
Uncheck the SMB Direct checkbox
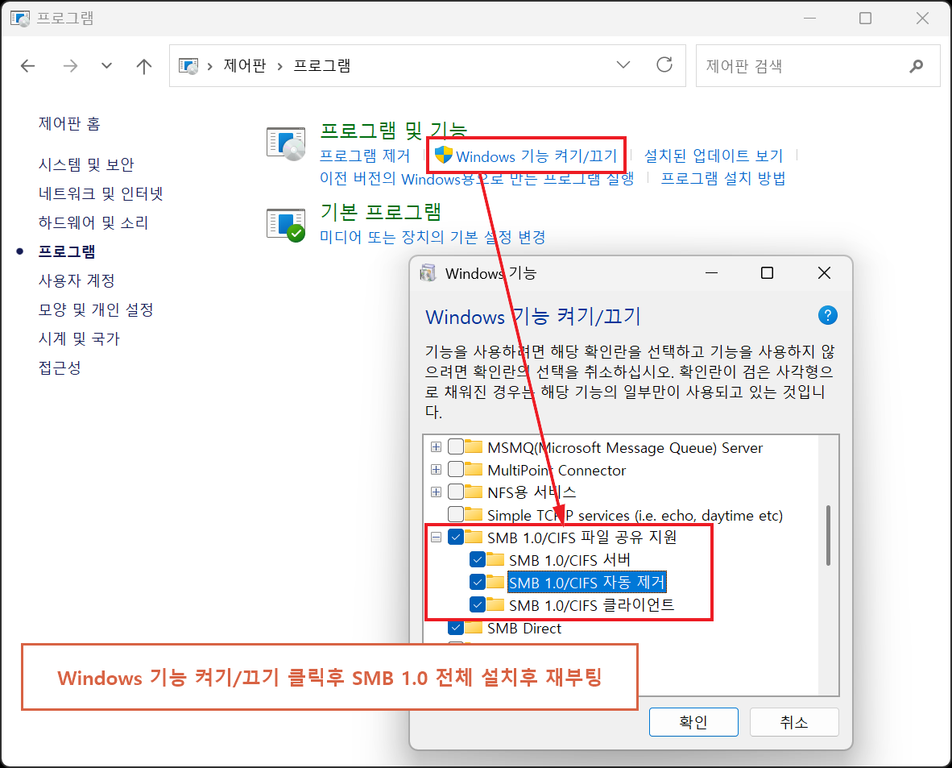point(456,628)
